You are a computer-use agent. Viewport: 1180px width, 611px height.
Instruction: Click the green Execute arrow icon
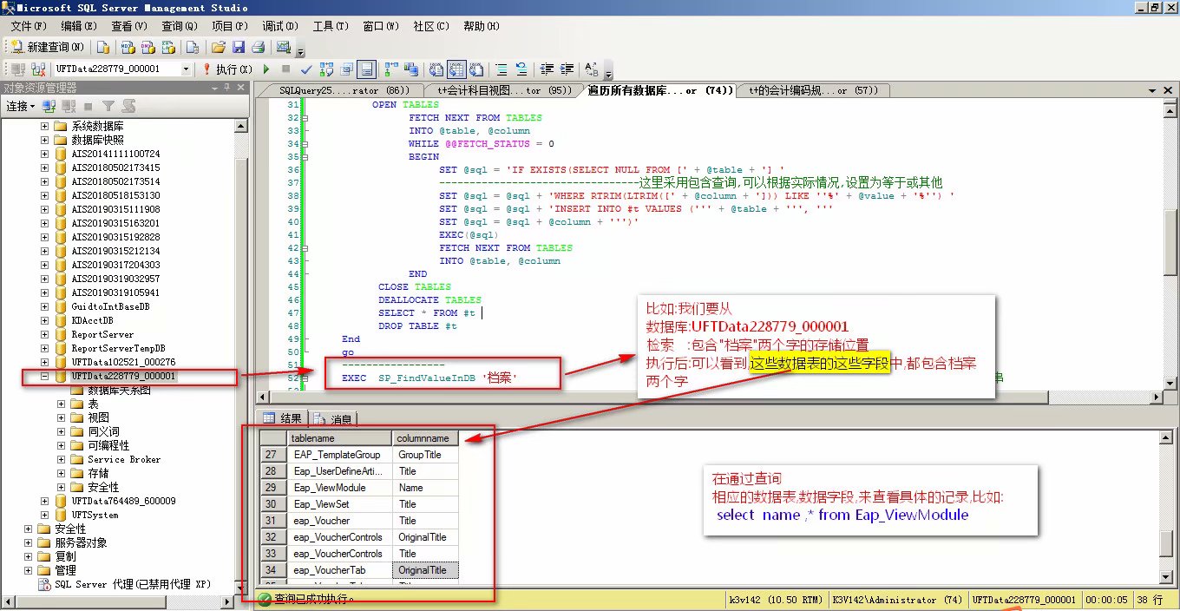pyautogui.click(x=266, y=69)
